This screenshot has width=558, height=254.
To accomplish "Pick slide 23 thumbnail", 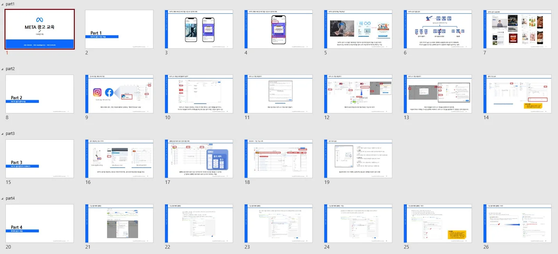I will (x=278, y=224).
